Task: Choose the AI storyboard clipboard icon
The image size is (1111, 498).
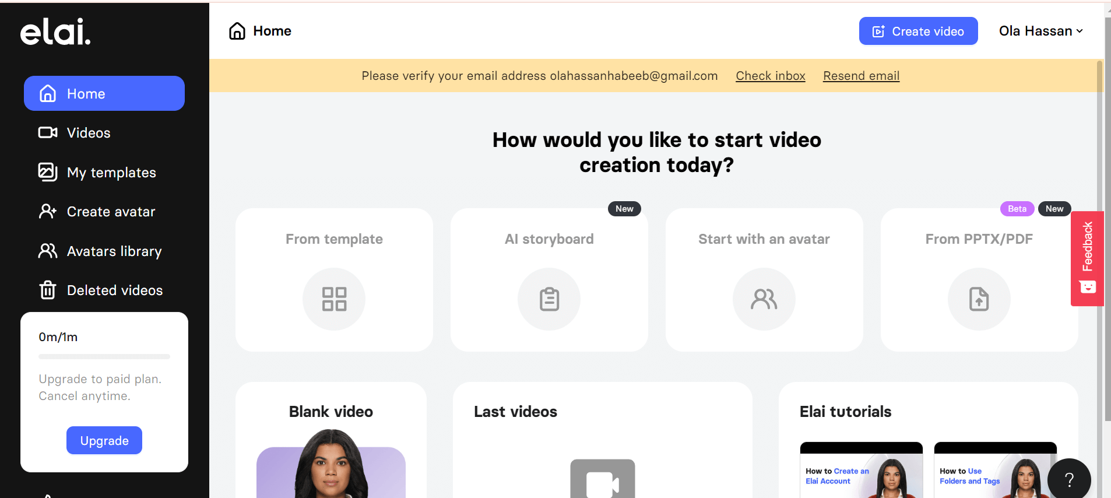Action: click(x=549, y=299)
